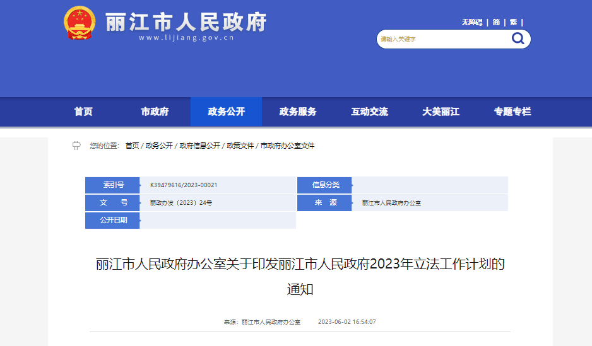
Task: Go to 政策文件 in the breadcrumb
Action: [240, 146]
